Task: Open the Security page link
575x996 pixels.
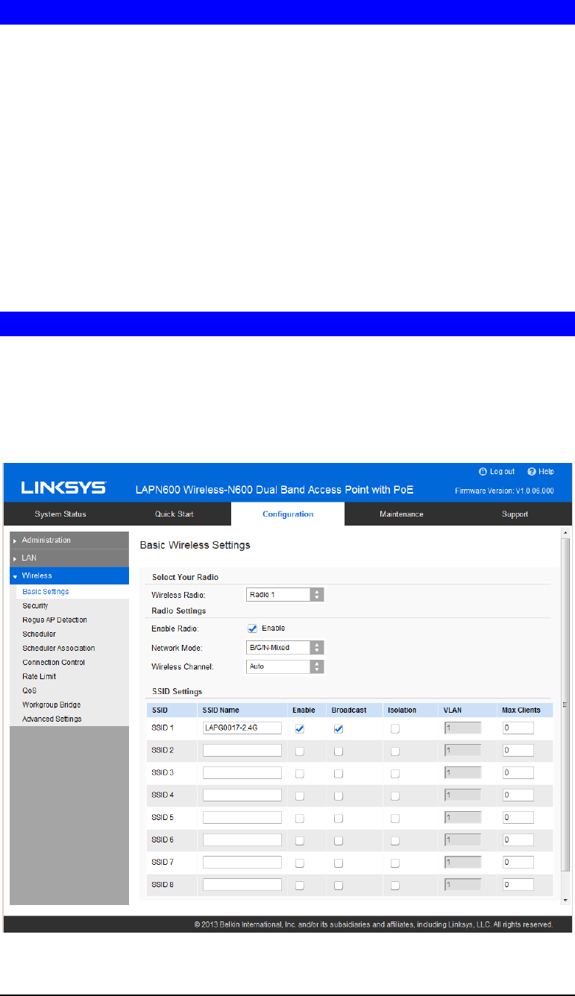Action: pyautogui.click(x=35, y=605)
